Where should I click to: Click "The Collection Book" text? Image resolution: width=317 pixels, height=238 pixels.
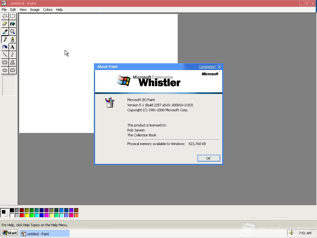click(x=142, y=135)
